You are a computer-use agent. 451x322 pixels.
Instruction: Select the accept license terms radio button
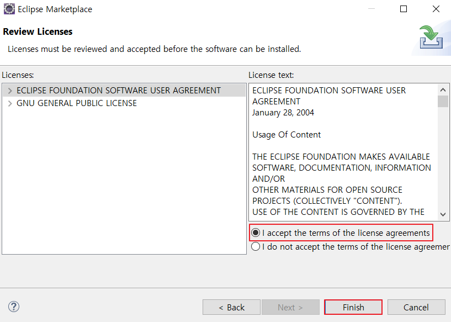(256, 233)
